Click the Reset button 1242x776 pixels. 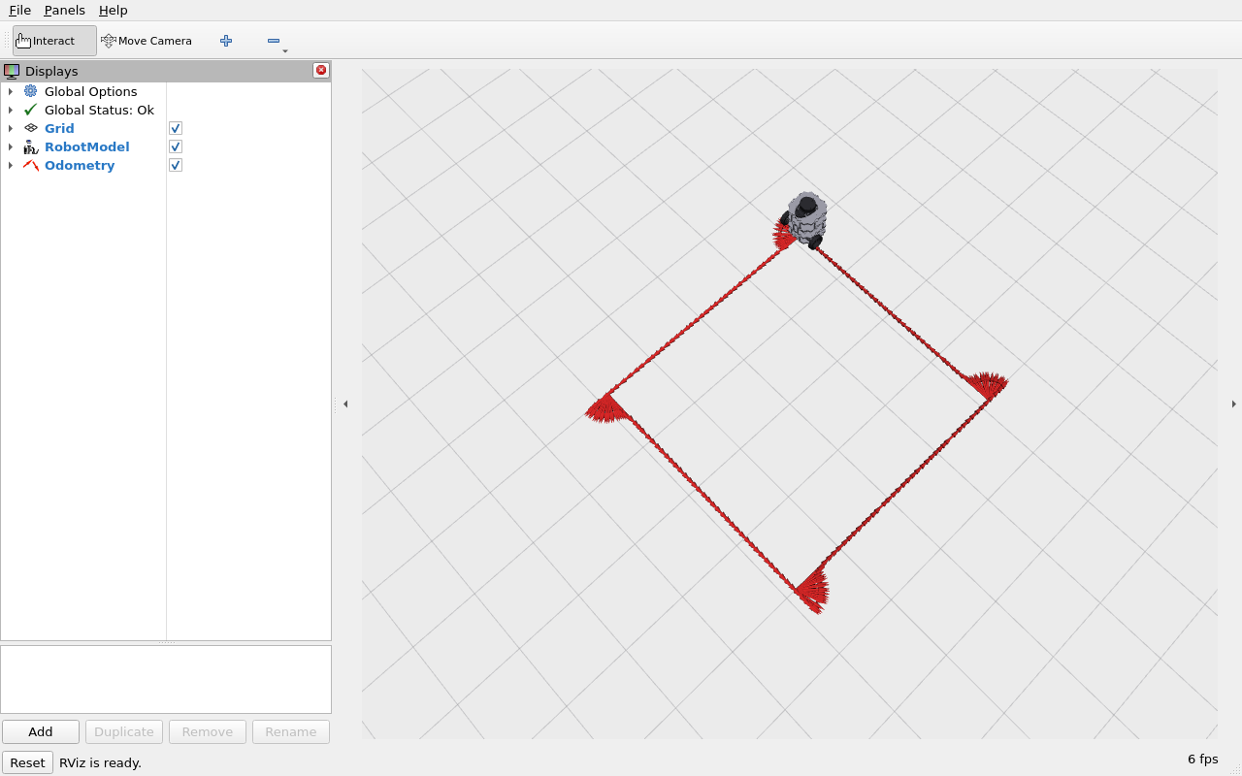coord(27,762)
